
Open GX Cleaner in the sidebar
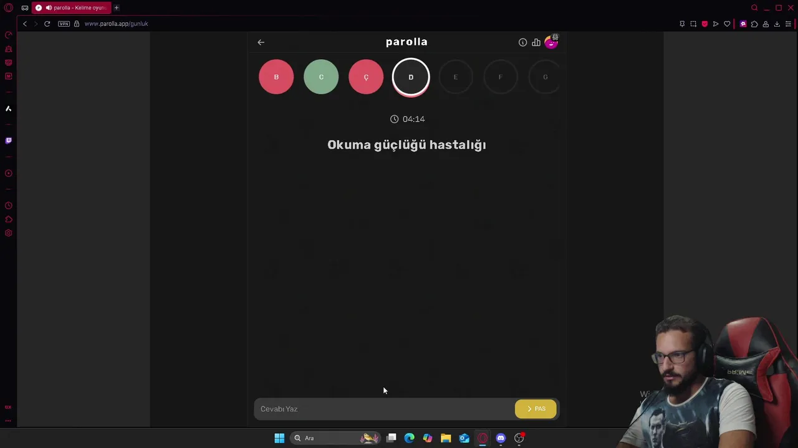[x=9, y=49]
